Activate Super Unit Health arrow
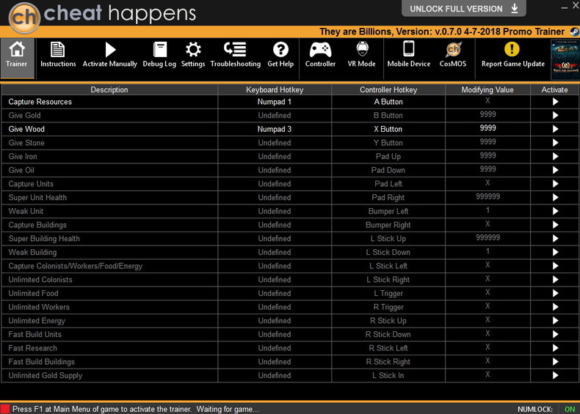This screenshot has width=580, height=414. (x=555, y=198)
